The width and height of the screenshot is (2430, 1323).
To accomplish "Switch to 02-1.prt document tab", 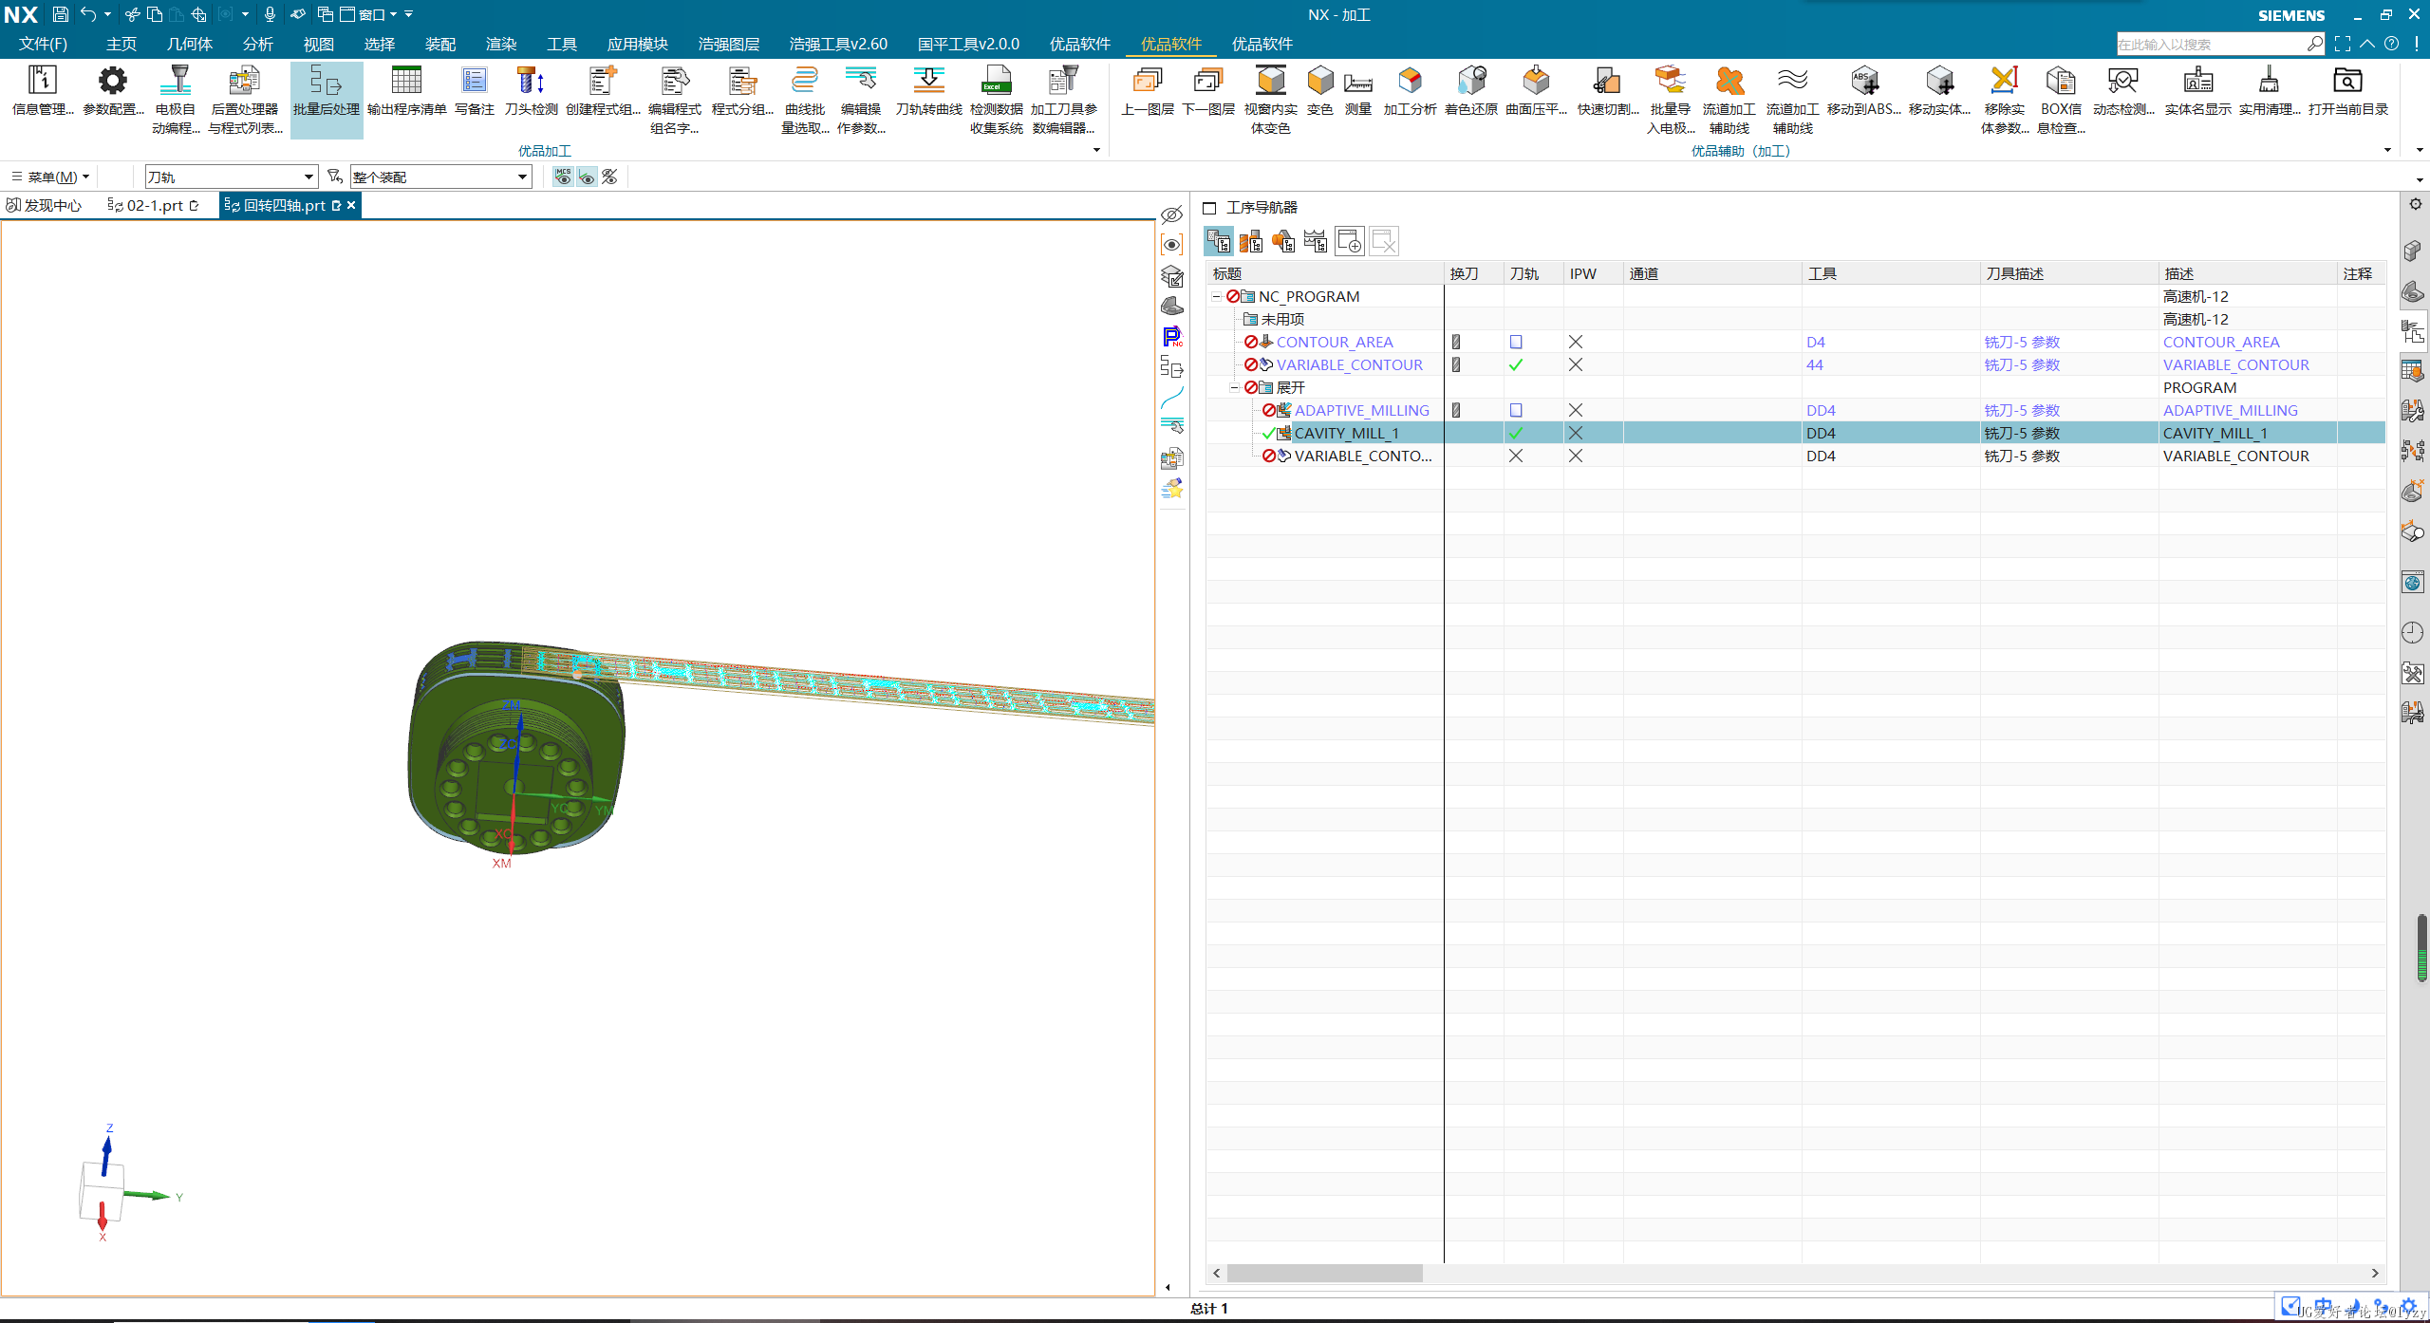I will click(154, 205).
